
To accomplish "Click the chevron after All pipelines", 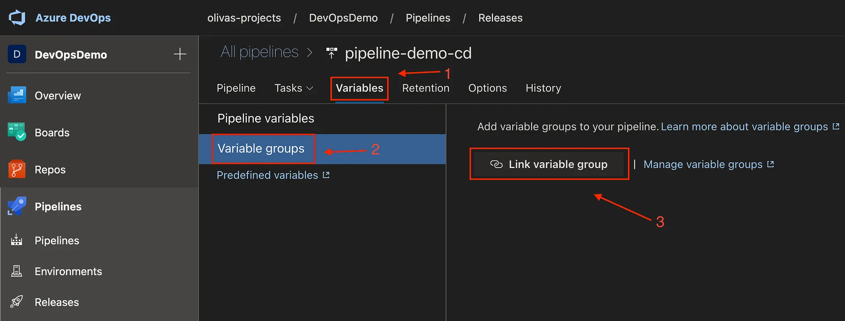I will pos(310,52).
